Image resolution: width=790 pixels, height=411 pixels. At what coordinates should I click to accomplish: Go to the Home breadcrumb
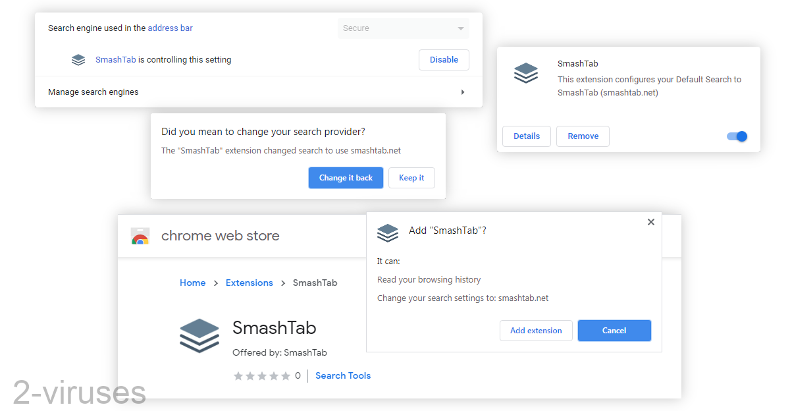click(192, 283)
